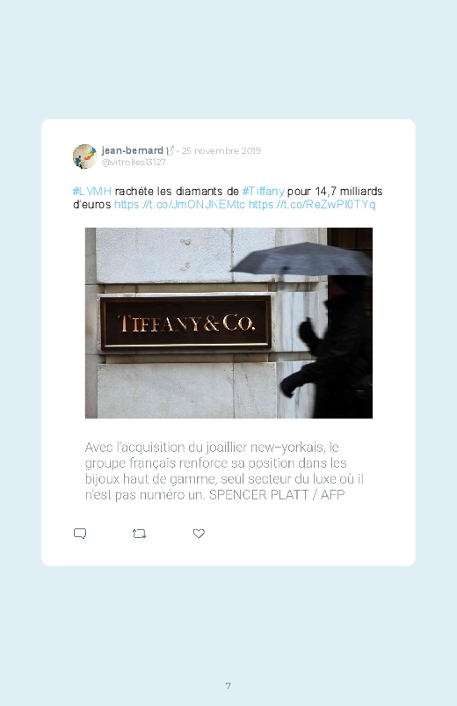
Task: Click the SPENCER PLATT / AFP credit
Action: tap(277, 495)
